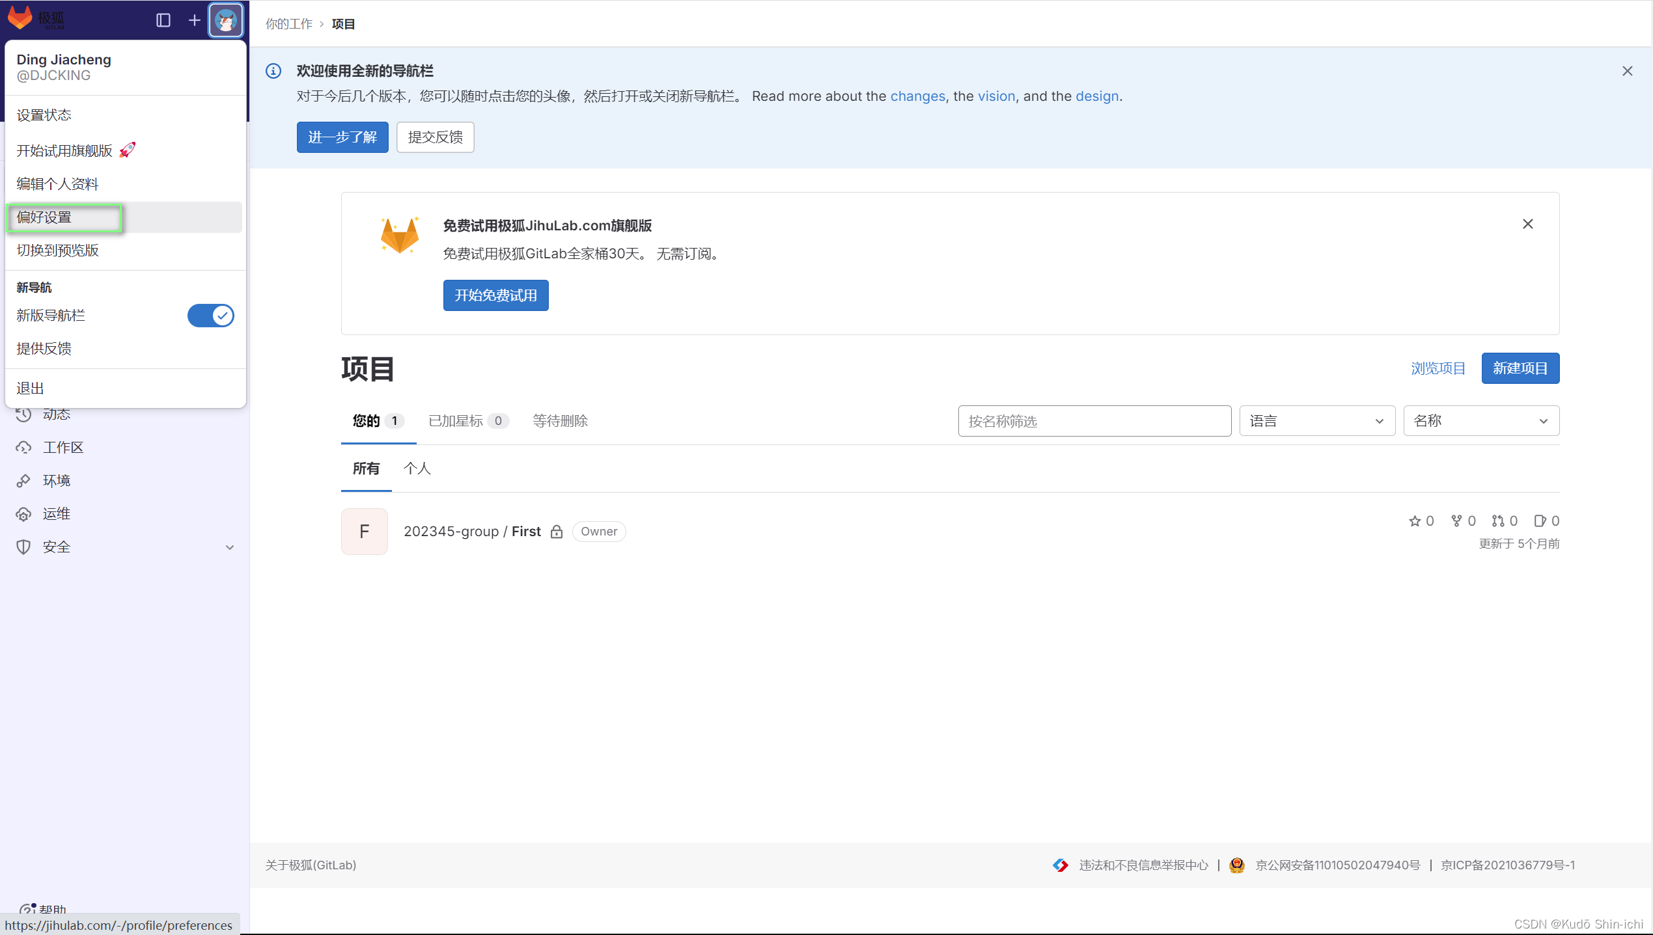Viewport: 1653px width, 935px height.
Task: Click the info icon on welcome banner
Action: click(272, 72)
